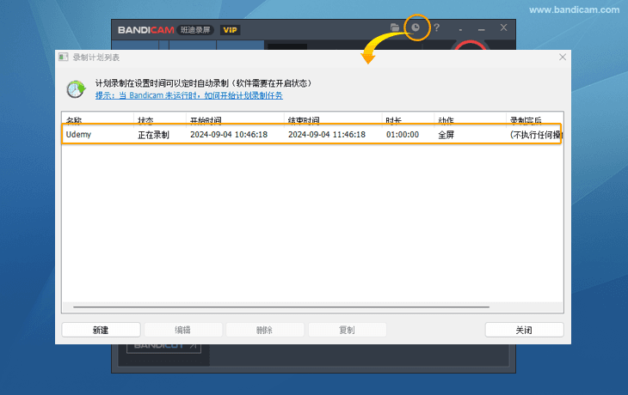Click the horizontal scrollbar of schedule list
Viewport: 628px width, 395px height.
click(x=281, y=307)
